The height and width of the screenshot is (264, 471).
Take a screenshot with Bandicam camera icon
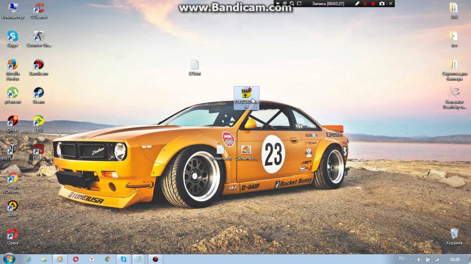point(382,4)
